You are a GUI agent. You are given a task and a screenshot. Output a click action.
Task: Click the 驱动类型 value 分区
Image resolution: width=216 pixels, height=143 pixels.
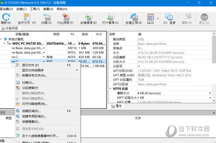point(141,39)
